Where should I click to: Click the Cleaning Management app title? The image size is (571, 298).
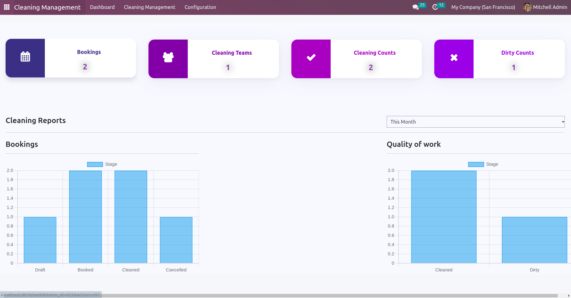[x=47, y=7]
